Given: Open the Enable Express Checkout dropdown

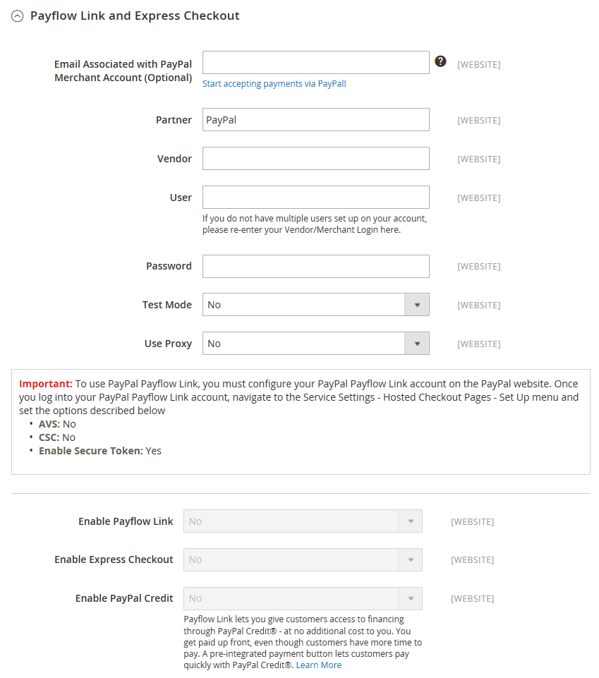Looking at the screenshot, I should point(303,559).
